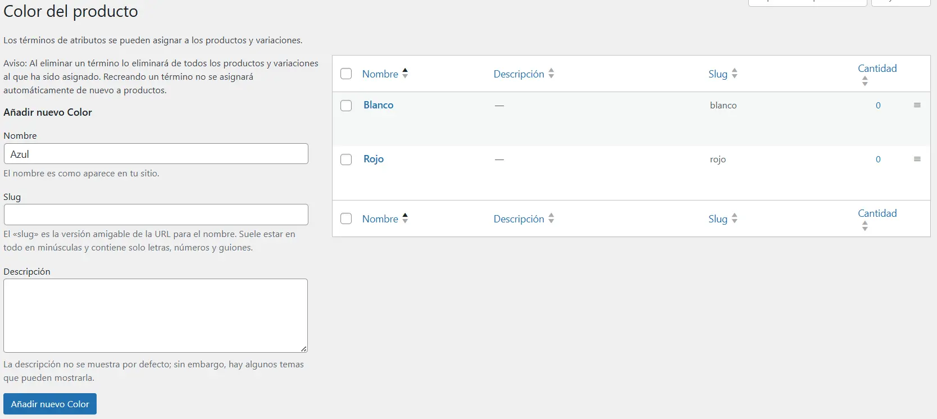Open the Blanco term link
Screen dimensions: 937x419
click(378, 105)
